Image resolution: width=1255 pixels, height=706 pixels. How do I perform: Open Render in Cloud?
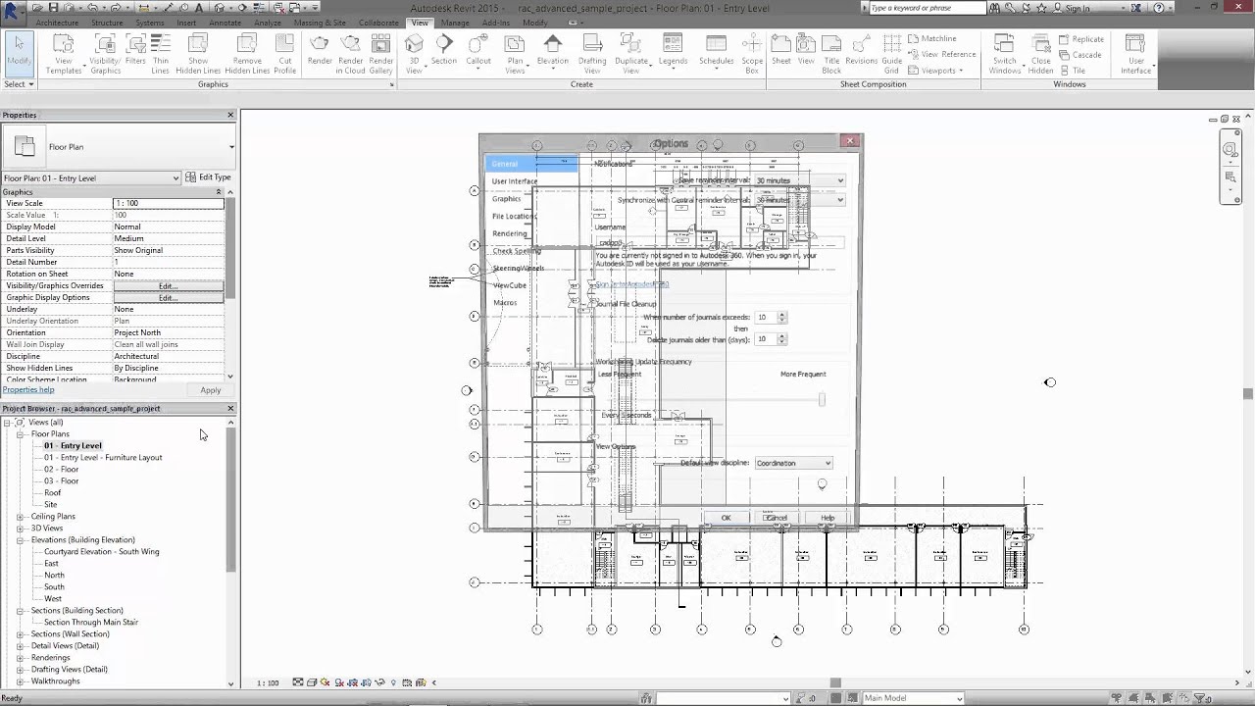point(350,54)
